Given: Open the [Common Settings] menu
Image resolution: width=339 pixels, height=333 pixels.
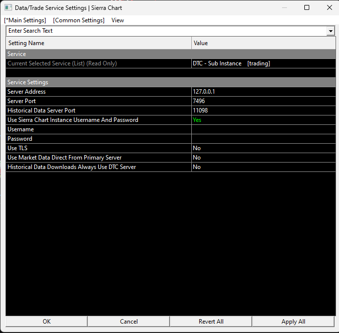Looking at the screenshot, I should [x=79, y=20].
